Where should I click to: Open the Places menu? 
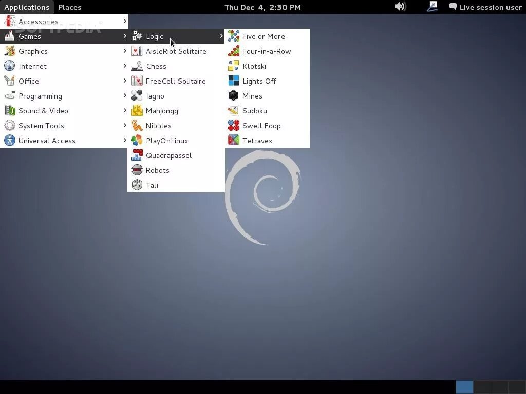(69, 7)
